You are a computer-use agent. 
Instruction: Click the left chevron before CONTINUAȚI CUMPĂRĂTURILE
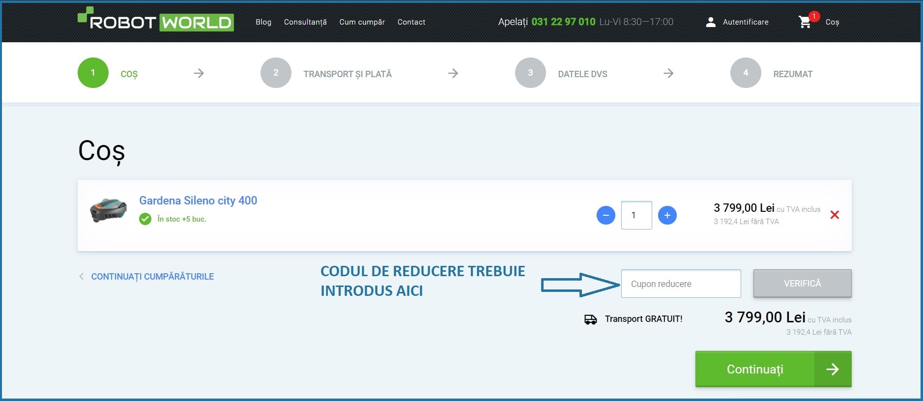point(81,277)
